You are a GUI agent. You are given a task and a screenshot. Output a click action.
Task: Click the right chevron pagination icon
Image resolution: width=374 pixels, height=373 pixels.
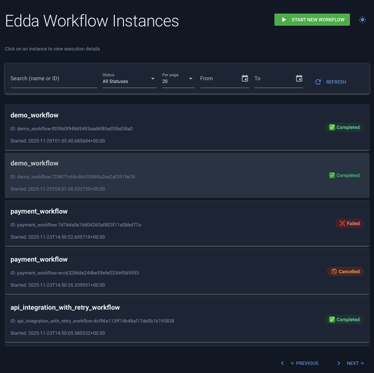click(339, 363)
